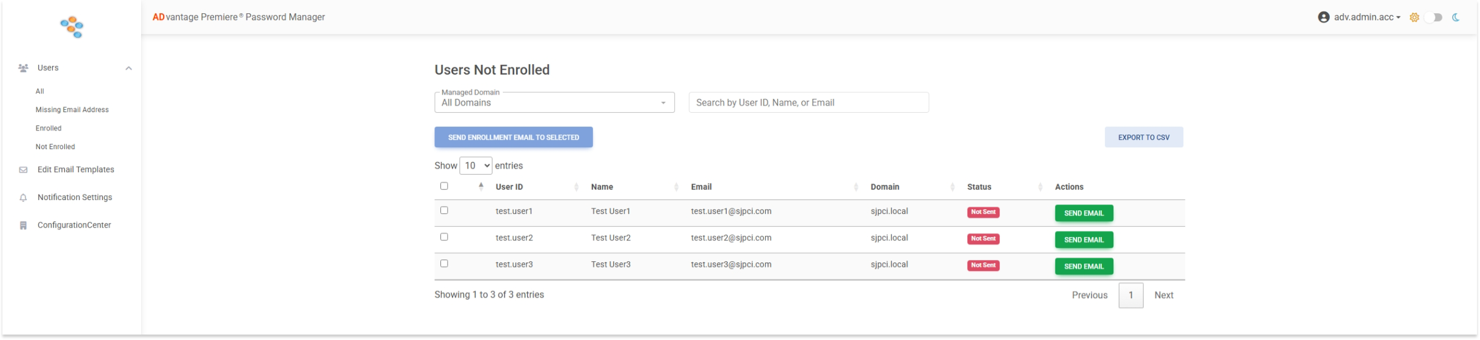Focus the Search by User ID field
Viewport: 1480px width, 340px height.
pyautogui.click(x=808, y=102)
